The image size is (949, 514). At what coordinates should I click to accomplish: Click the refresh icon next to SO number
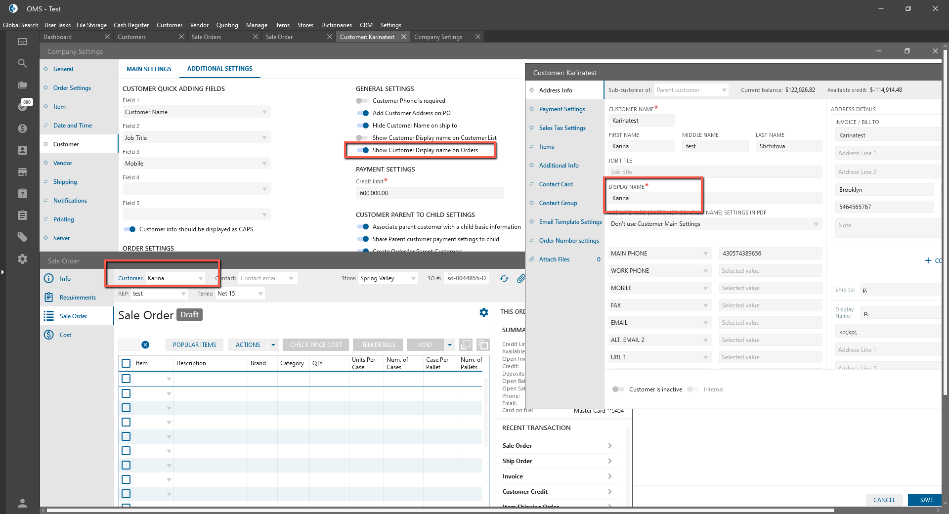(x=504, y=279)
